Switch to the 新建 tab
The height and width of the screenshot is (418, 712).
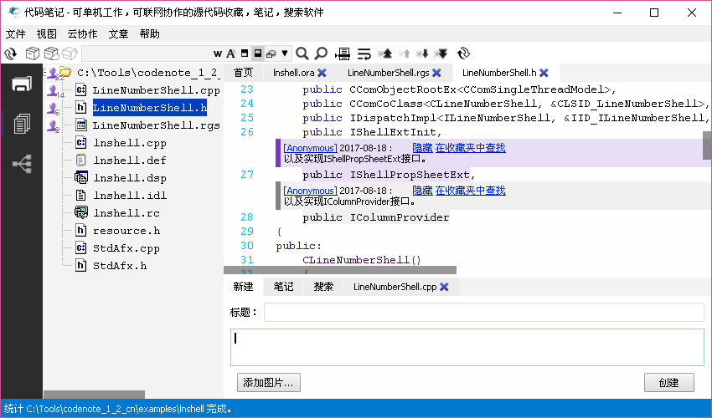(243, 287)
